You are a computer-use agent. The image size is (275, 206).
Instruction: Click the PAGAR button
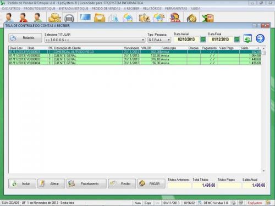151,183
